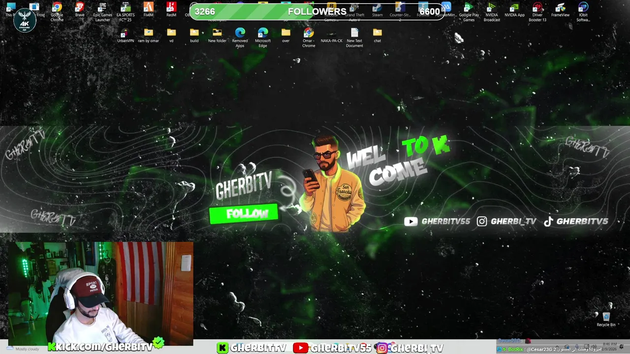Open the NVIDIA App shortcut
Image resolution: width=630 pixels, height=354 pixels.
tap(515, 10)
